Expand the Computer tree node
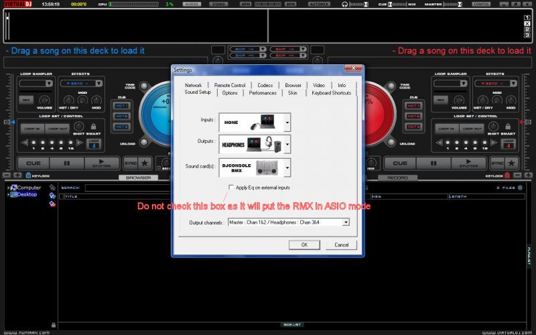 [8, 188]
